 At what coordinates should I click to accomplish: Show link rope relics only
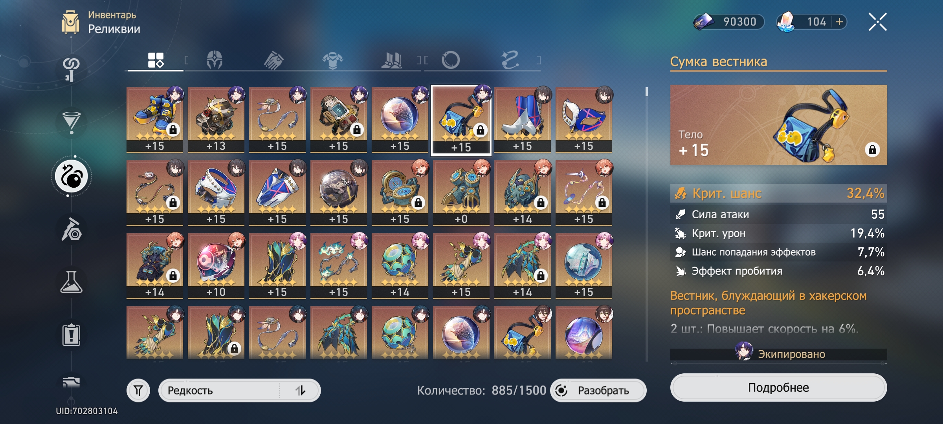point(510,60)
